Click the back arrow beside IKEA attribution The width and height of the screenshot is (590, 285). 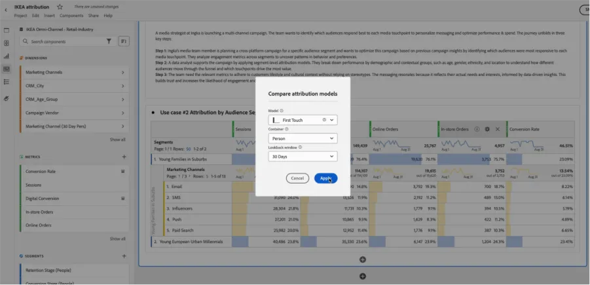click(6, 10)
